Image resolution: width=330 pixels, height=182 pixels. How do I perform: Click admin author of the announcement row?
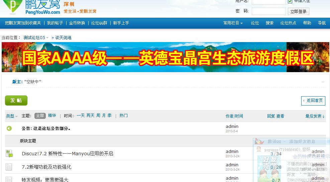coord(232,126)
